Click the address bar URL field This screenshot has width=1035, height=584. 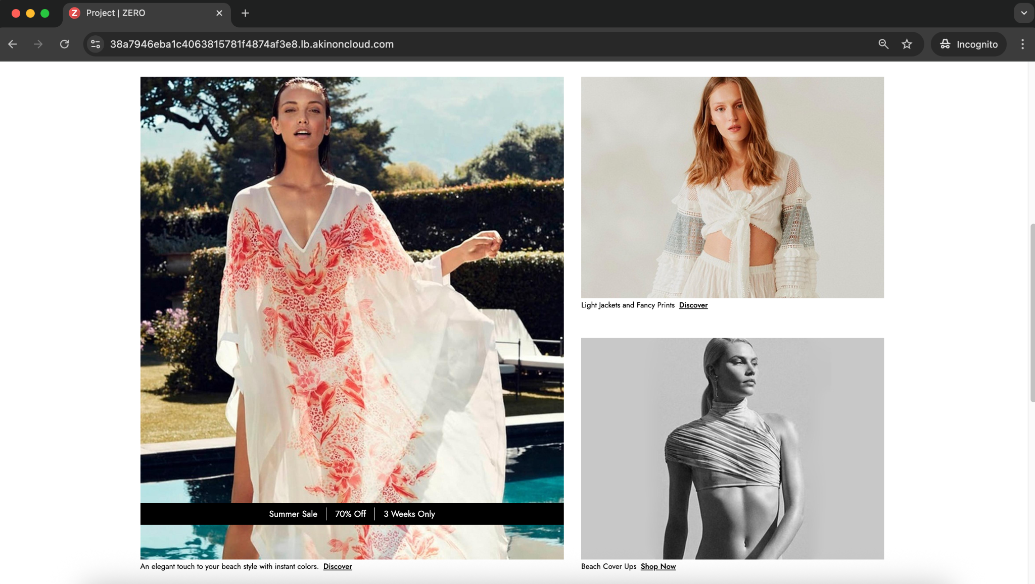coord(455,44)
